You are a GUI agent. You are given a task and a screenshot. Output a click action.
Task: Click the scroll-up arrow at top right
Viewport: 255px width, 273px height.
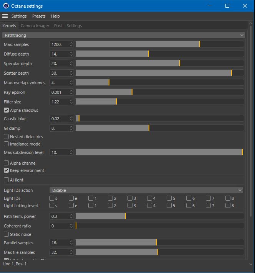251,23
